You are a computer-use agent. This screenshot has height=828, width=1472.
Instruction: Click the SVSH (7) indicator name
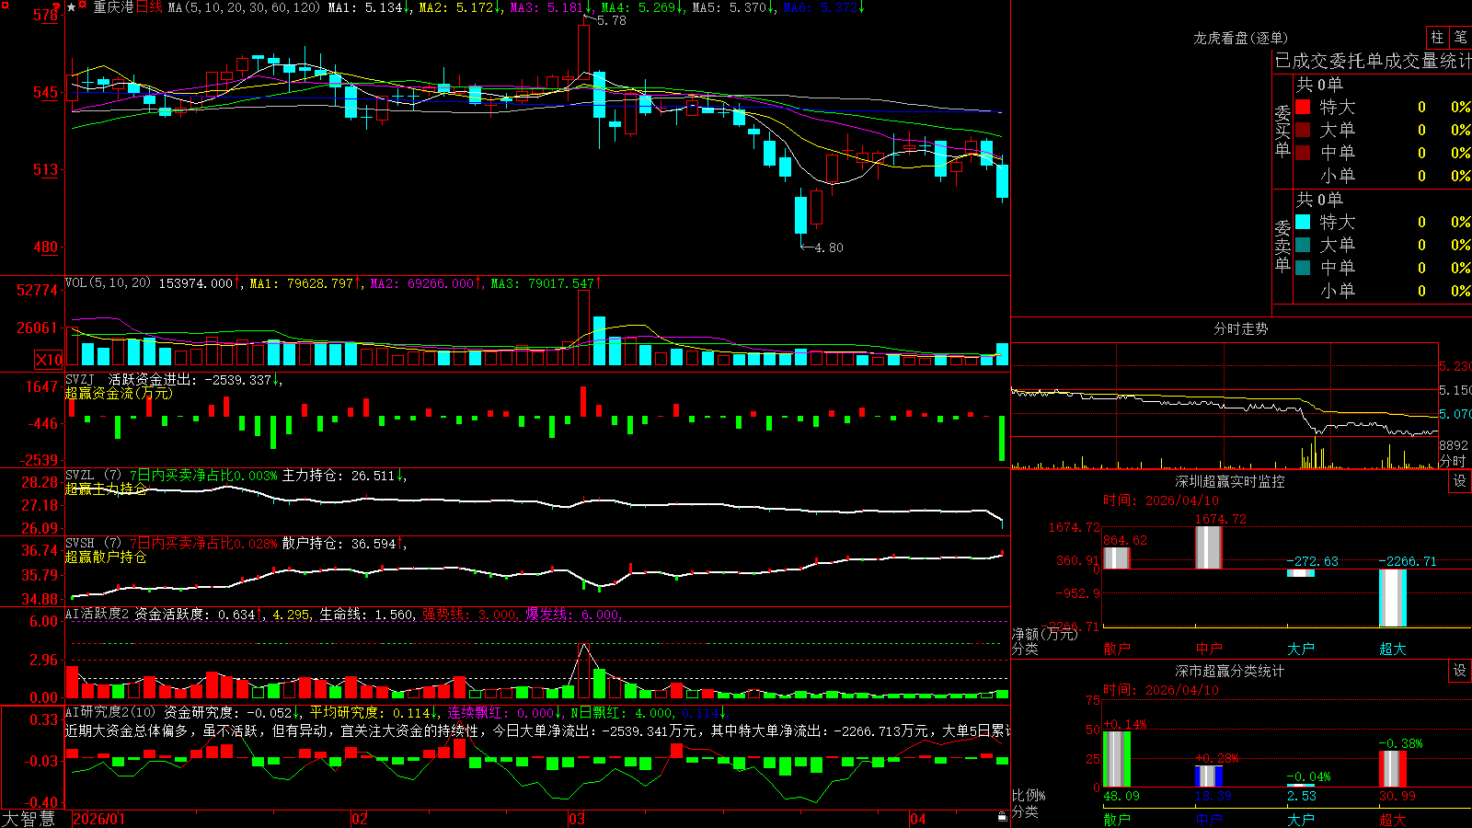coord(93,544)
